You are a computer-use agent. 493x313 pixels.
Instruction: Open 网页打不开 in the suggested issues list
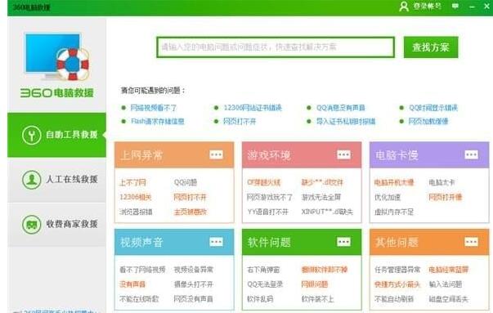pyautogui.click(x=240, y=121)
